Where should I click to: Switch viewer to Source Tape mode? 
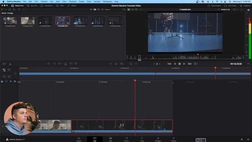point(132,9)
